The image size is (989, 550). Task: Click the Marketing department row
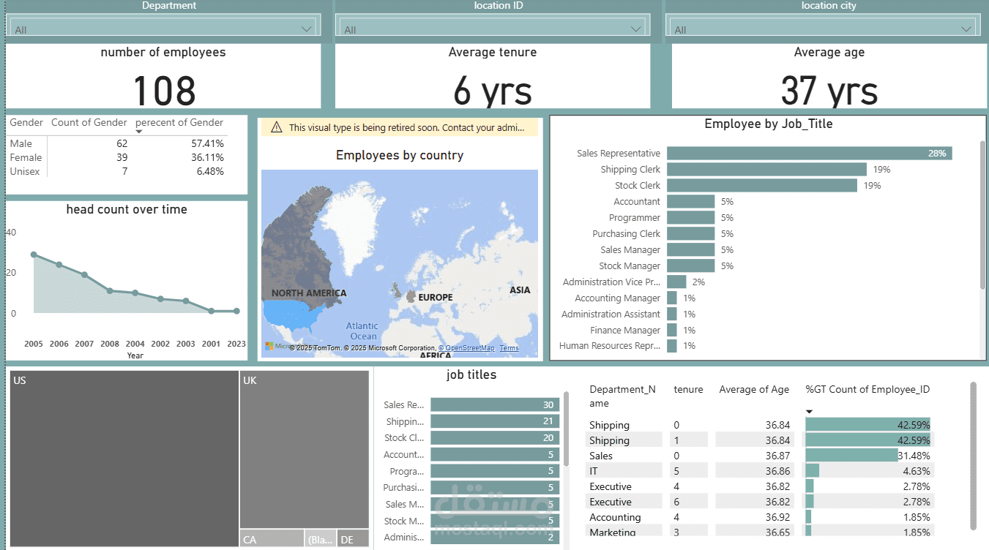(x=761, y=532)
